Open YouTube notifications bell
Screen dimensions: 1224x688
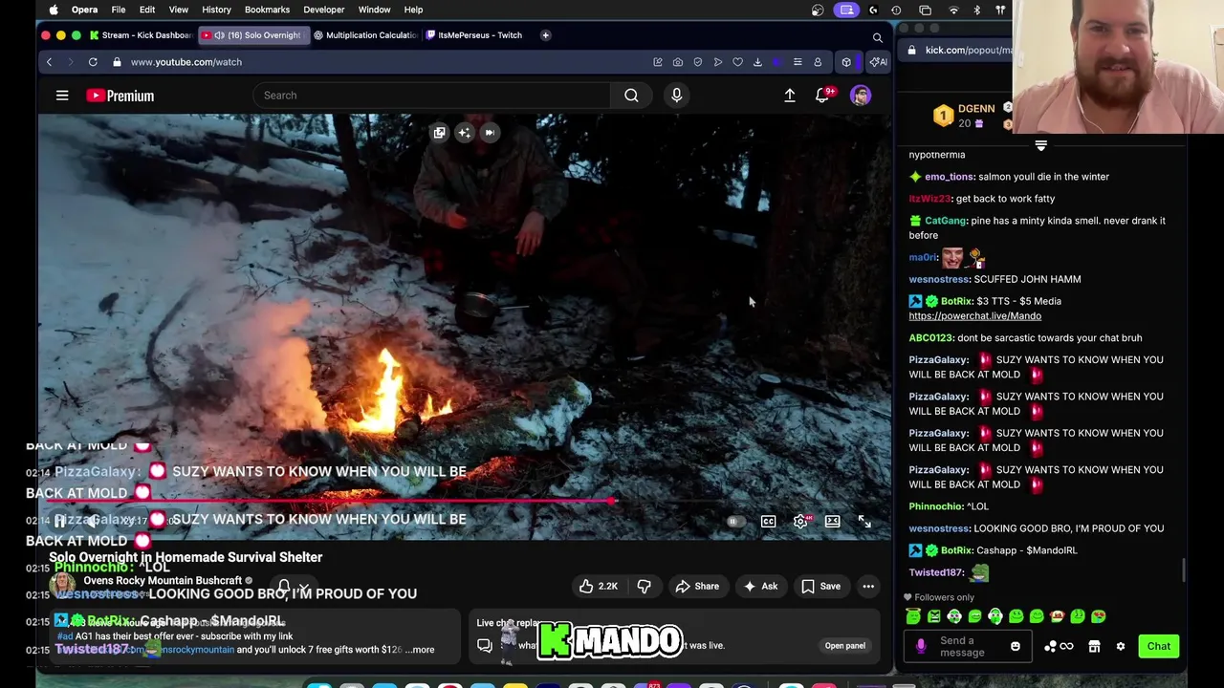pos(822,96)
